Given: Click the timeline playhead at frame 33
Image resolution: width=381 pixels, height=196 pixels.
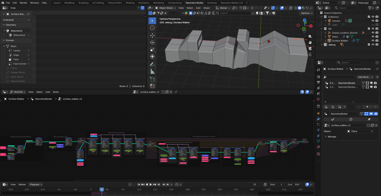Looking at the screenshot, I should (102, 189).
